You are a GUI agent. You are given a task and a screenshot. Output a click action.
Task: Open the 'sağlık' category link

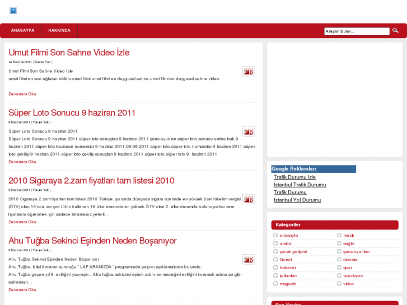pyautogui.click(x=349, y=243)
